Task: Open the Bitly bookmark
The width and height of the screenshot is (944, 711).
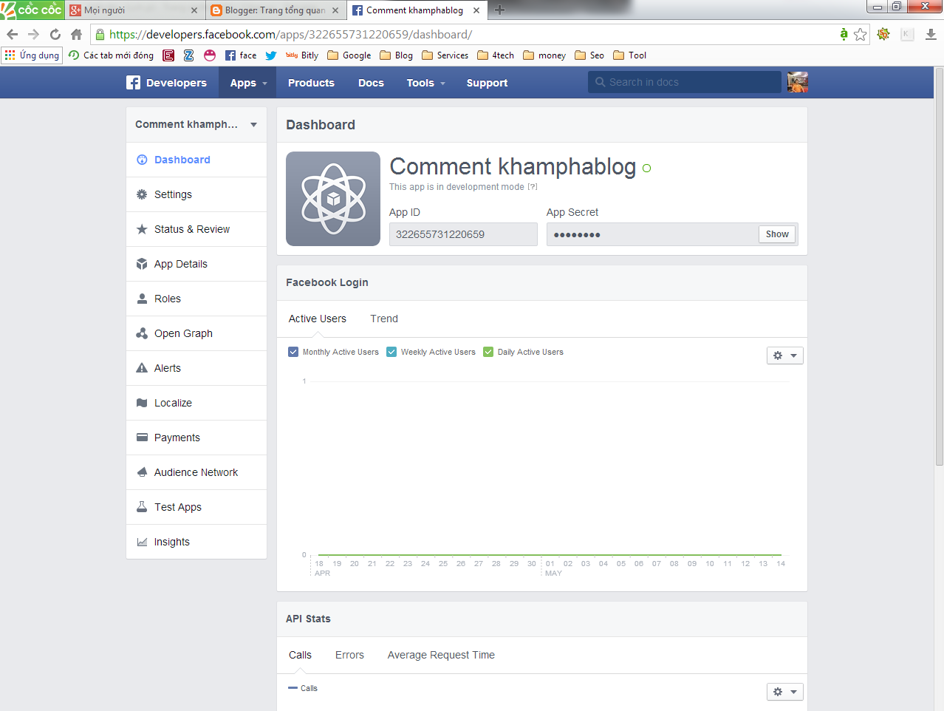Action: 302,55
